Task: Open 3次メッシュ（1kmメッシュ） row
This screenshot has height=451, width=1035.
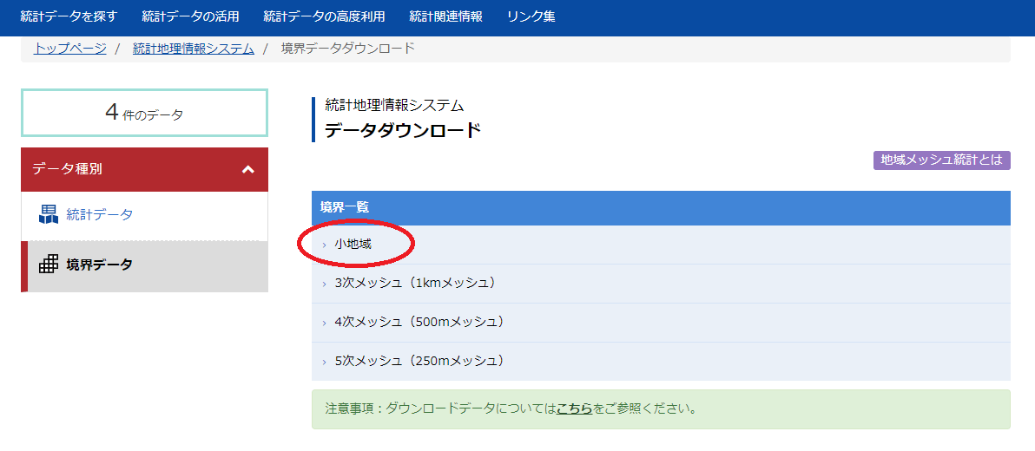Action: (661, 284)
